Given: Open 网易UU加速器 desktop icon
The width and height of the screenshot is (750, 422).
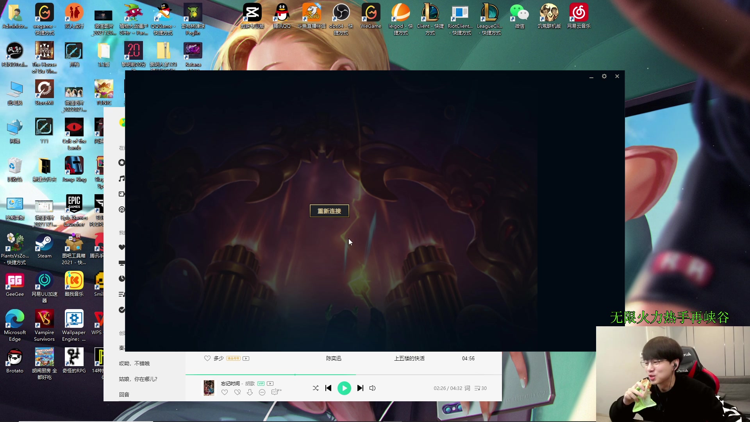Looking at the screenshot, I should [45, 287].
